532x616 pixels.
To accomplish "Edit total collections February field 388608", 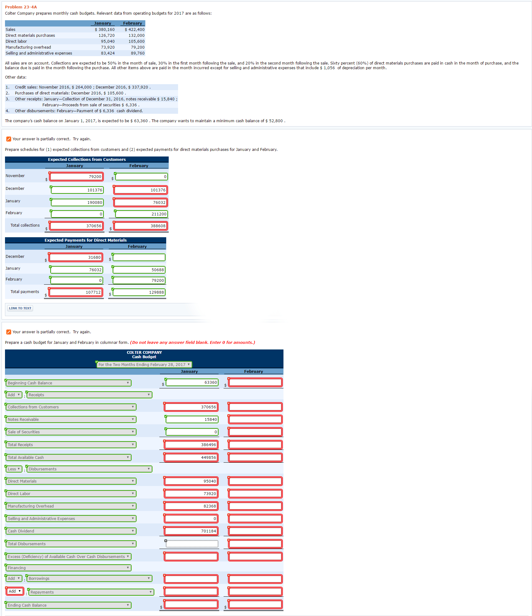I will 141,226.
